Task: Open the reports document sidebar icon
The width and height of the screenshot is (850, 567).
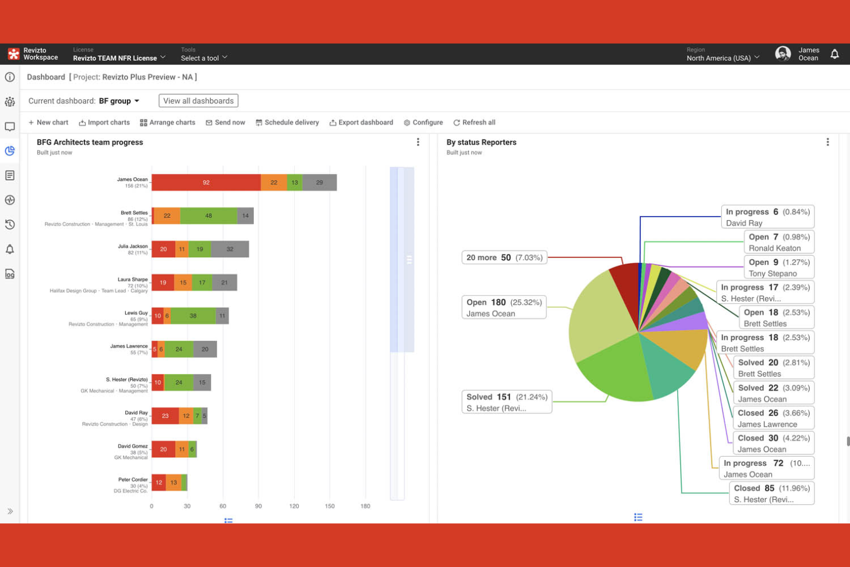Action: (10, 175)
